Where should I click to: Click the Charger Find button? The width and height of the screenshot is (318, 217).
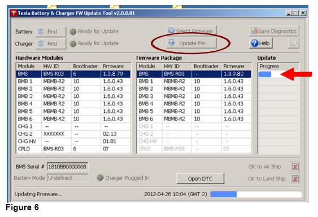[x=51, y=43]
